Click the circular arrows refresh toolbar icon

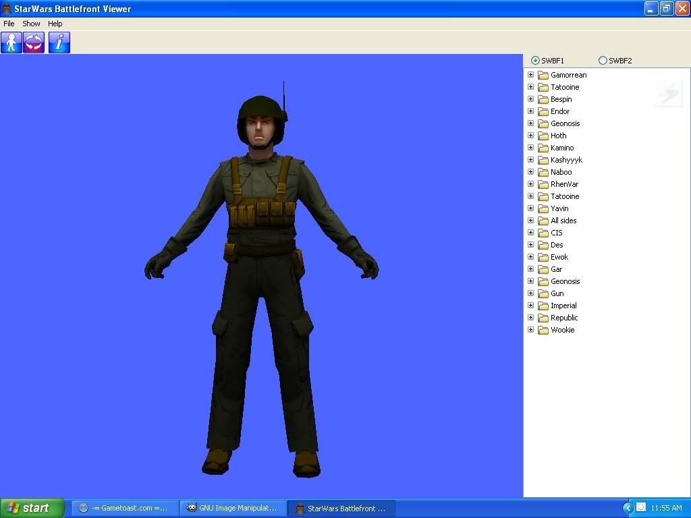[x=34, y=42]
